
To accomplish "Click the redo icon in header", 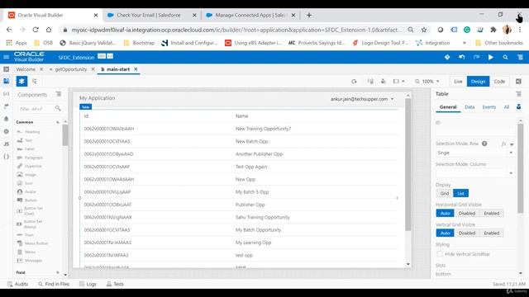I will click(476, 57).
